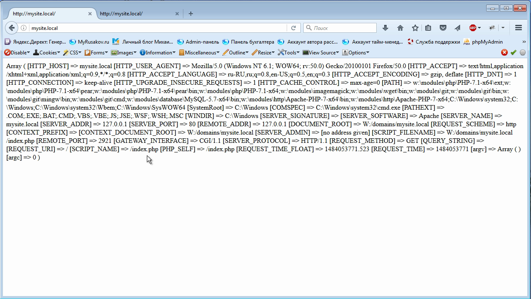Open the View Source dropdown
This screenshot has width=531, height=299.
click(321, 52)
